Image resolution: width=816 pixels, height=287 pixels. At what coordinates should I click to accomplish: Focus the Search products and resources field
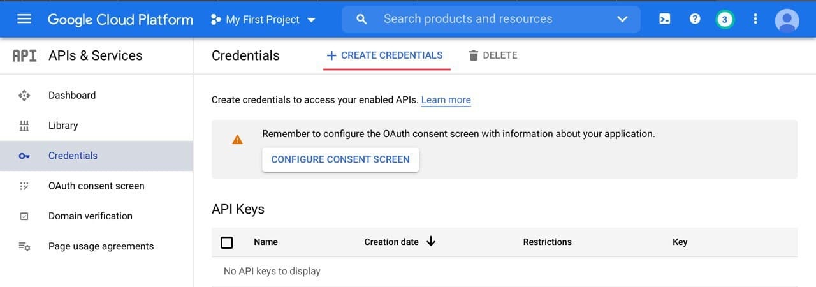tap(491, 19)
